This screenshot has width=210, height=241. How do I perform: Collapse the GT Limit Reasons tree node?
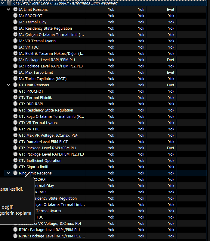point(8,85)
